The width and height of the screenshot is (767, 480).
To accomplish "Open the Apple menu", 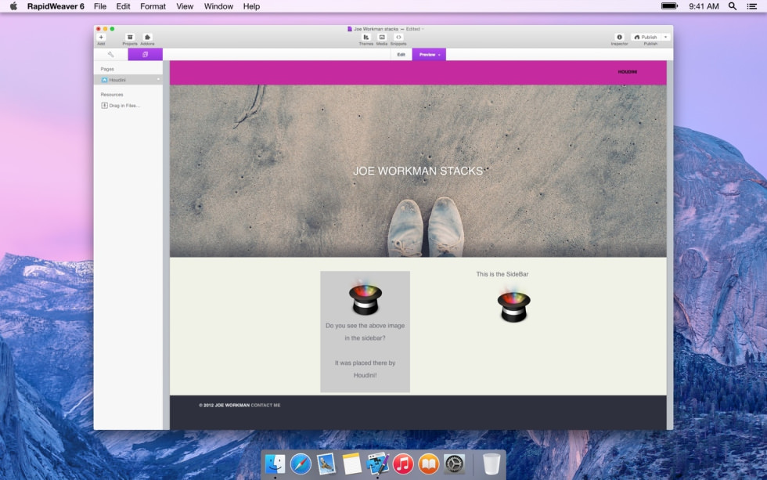I will click(13, 6).
